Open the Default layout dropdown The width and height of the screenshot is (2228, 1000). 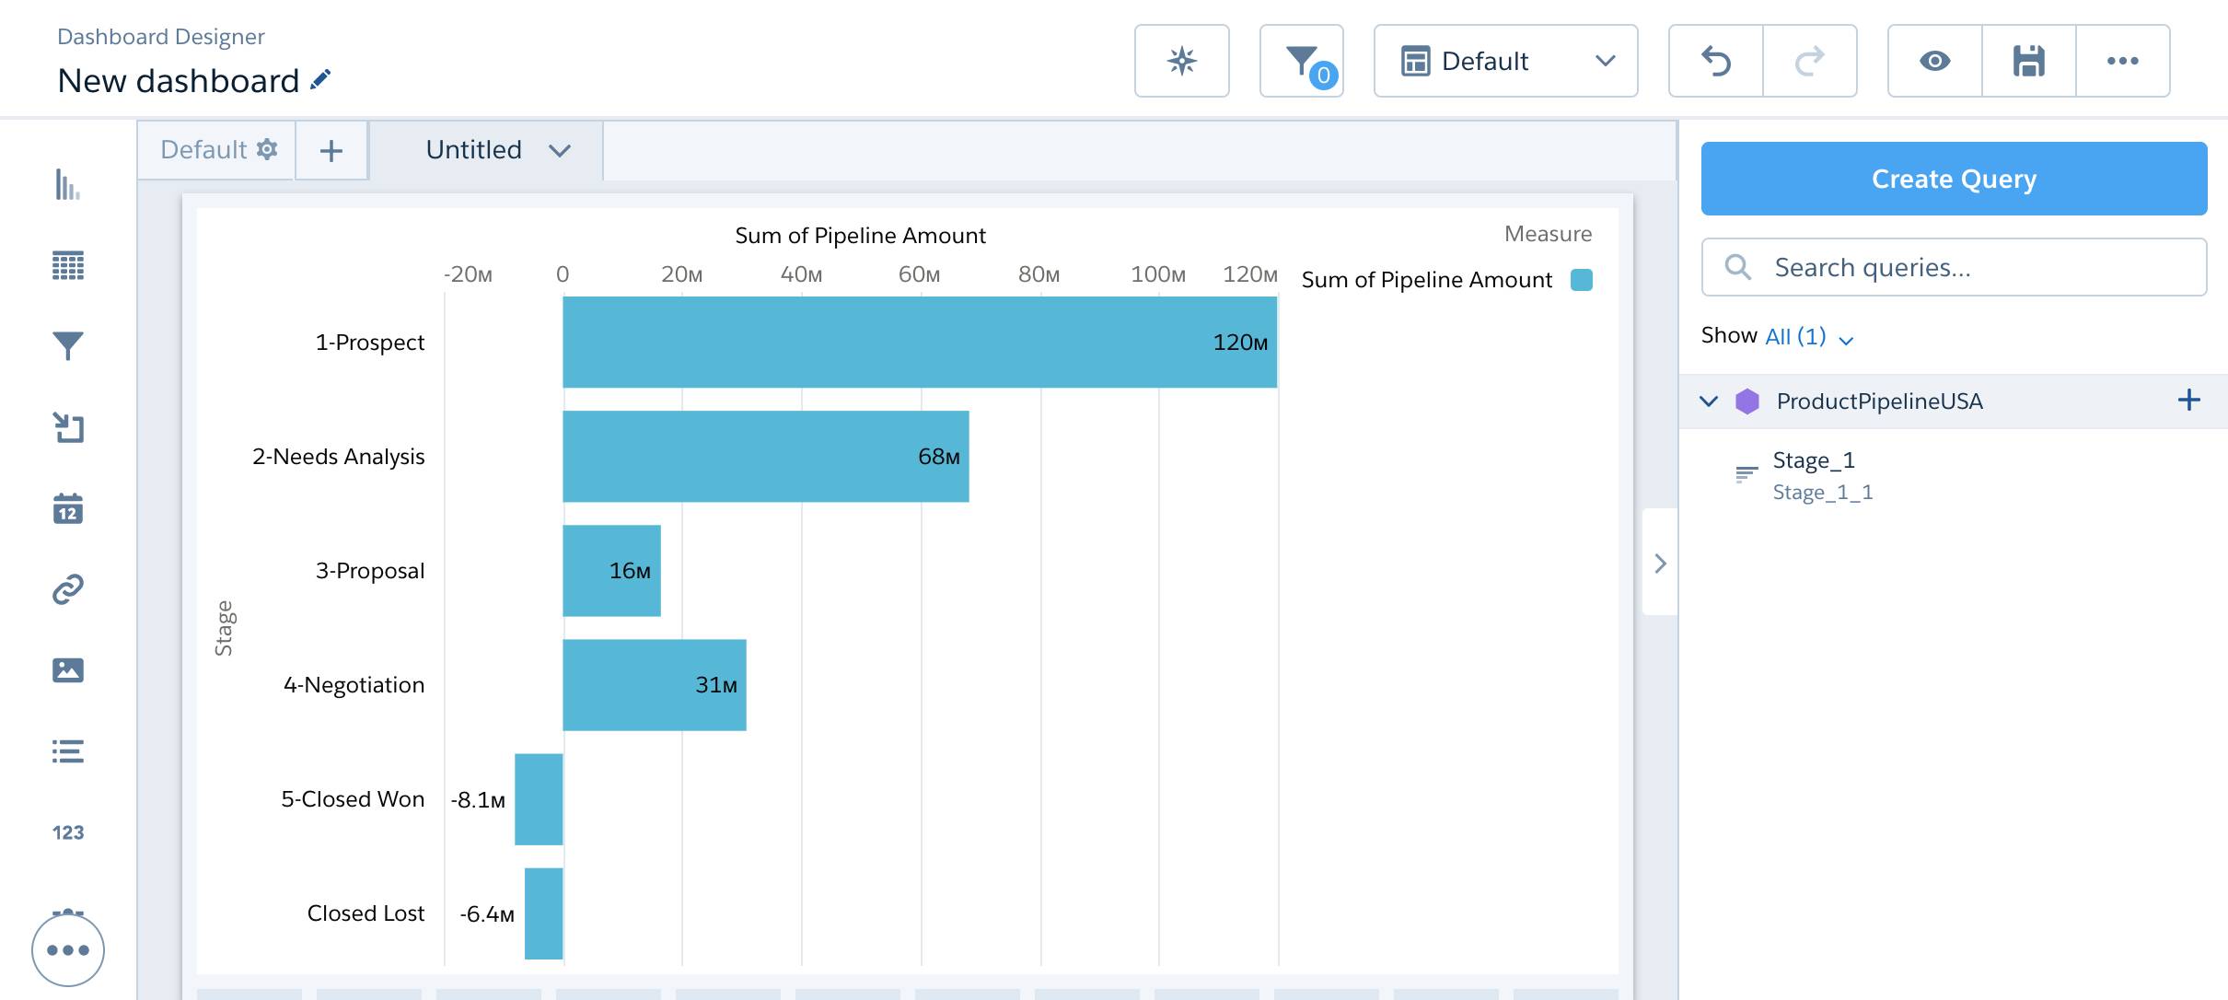[x=1506, y=61]
